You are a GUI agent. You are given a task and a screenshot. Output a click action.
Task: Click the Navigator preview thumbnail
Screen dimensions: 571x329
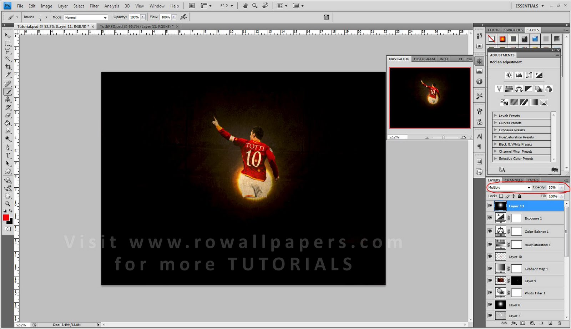point(430,98)
